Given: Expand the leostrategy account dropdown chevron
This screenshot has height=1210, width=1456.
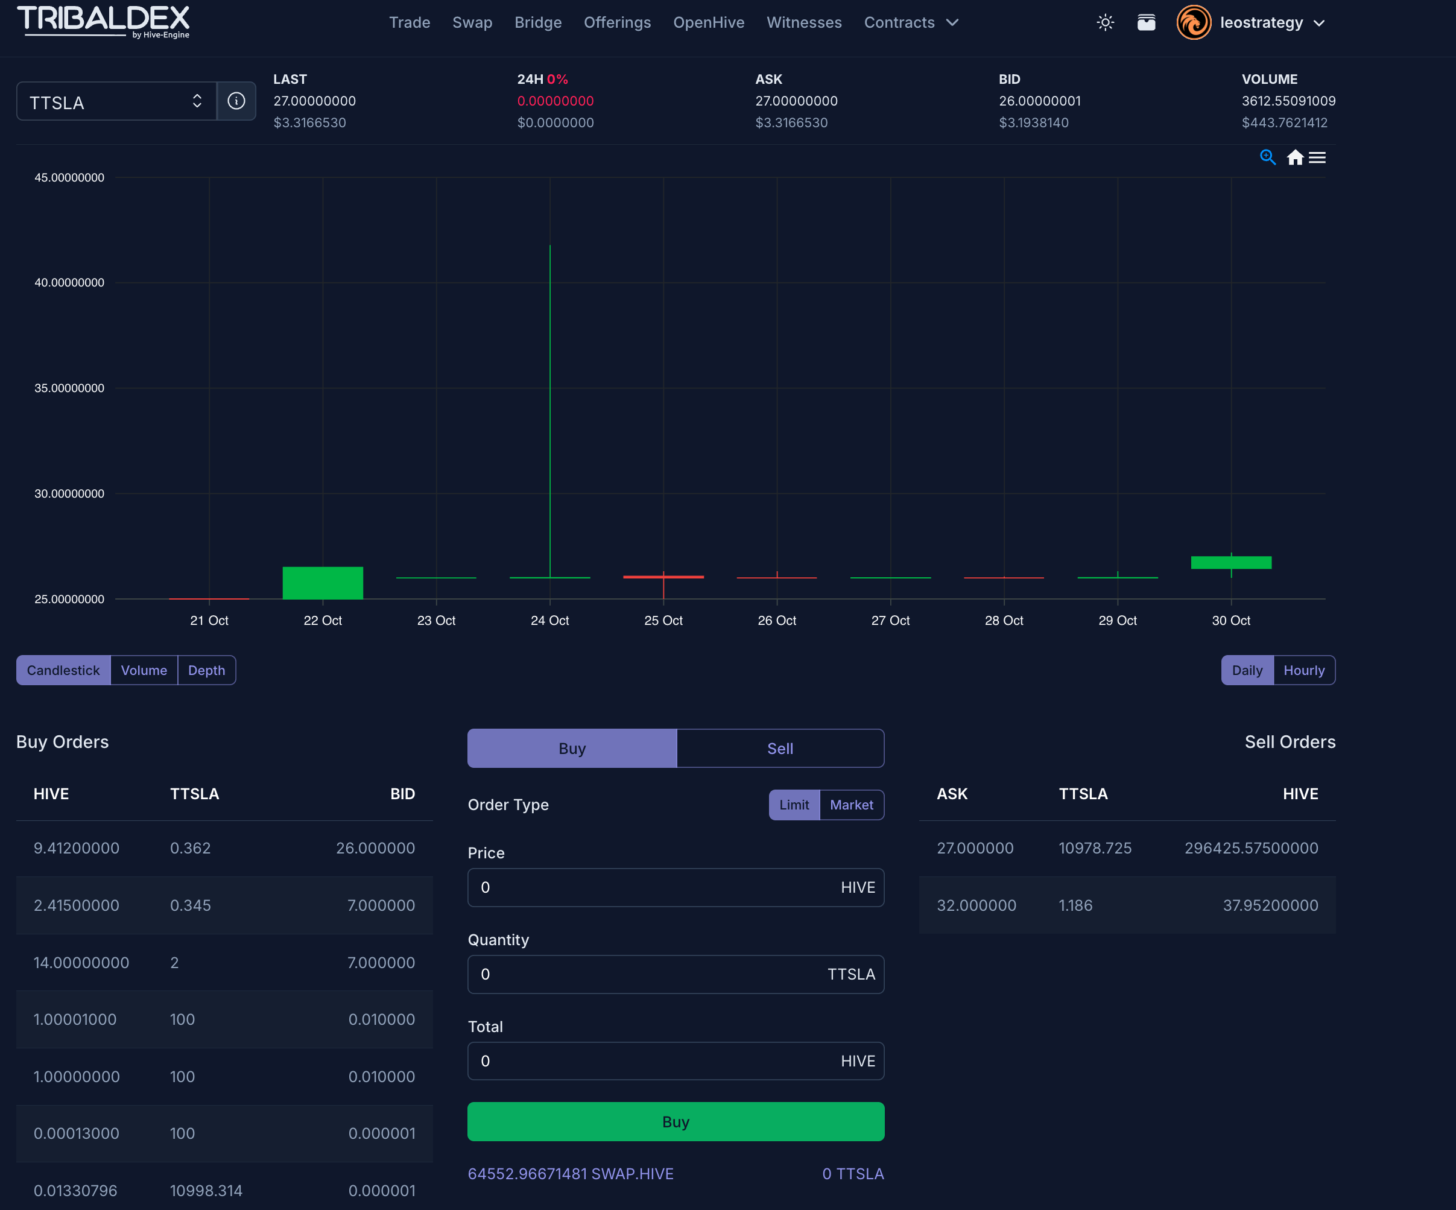Looking at the screenshot, I should click(1320, 23).
